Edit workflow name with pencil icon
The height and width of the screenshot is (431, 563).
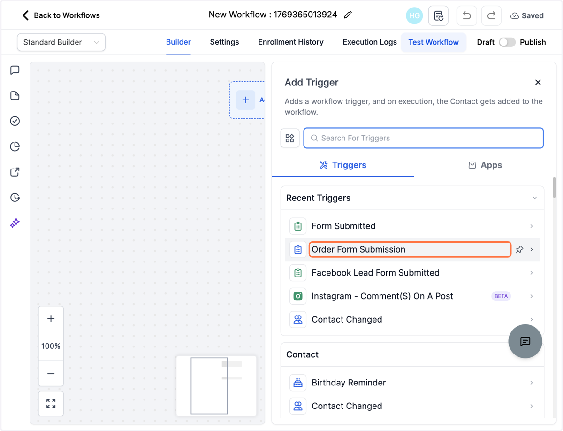[x=348, y=15]
